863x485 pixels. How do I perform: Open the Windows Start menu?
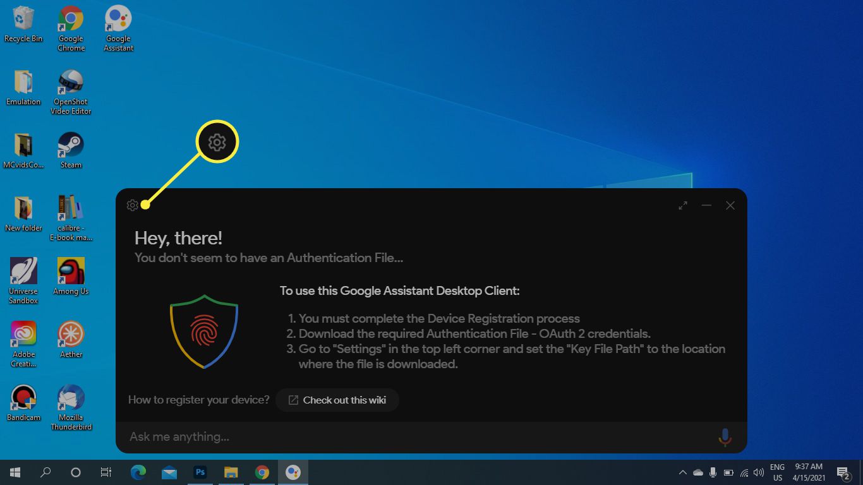[x=15, y=472]
